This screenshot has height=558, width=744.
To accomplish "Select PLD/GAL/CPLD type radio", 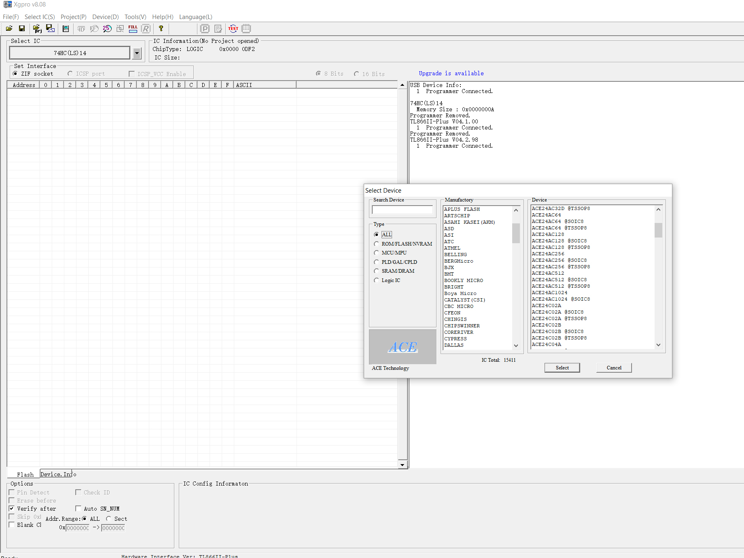I will (377, 262).
